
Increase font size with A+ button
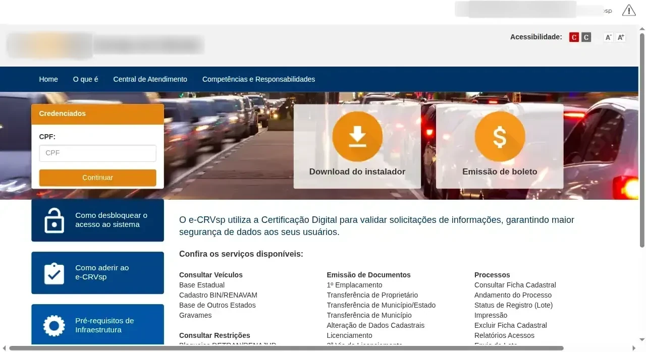621,37
